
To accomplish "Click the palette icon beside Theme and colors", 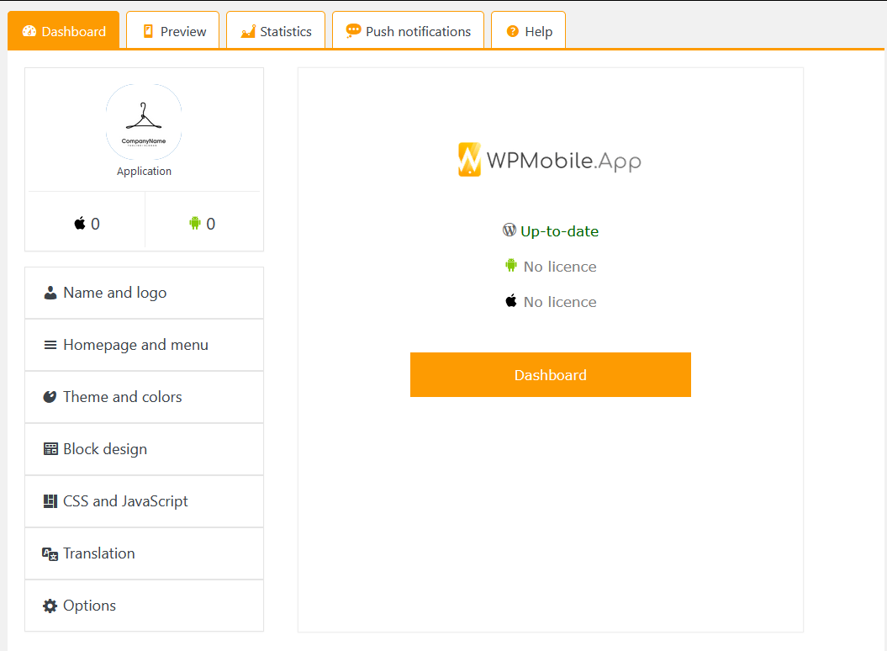I will [x=50, y=397].
